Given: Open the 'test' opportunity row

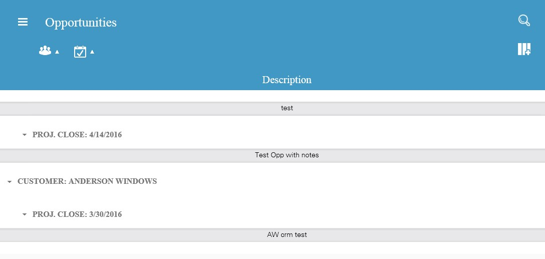Looking at the screenshot, I should point(272,108).
